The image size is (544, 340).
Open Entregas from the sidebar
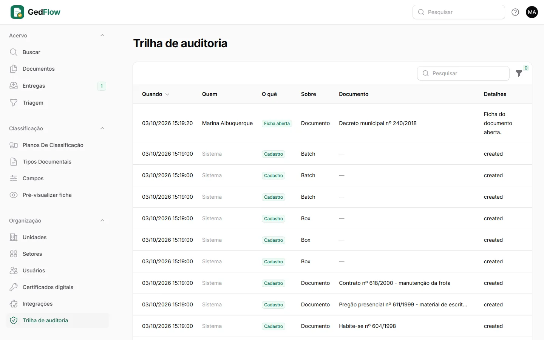57,86
